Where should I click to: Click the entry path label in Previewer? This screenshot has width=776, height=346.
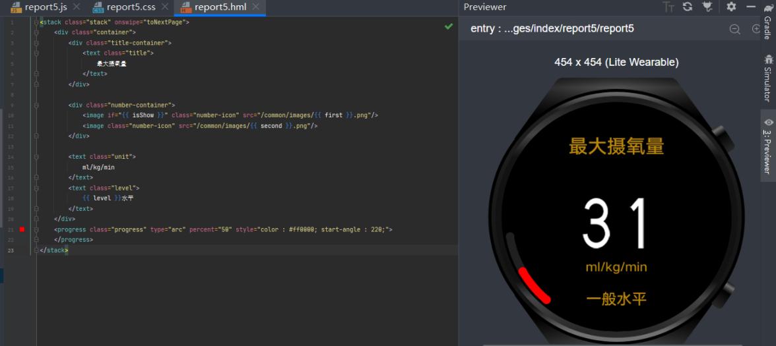pyautogui.click(x=552, y=29)
